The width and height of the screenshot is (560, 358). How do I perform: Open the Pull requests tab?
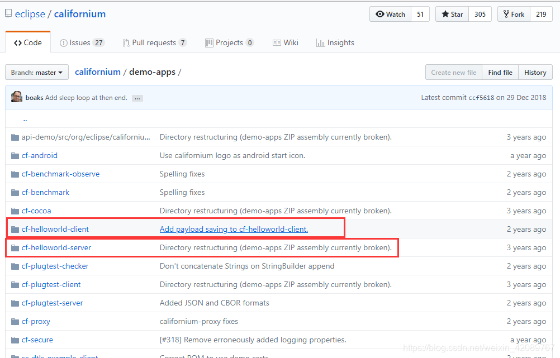155,43
